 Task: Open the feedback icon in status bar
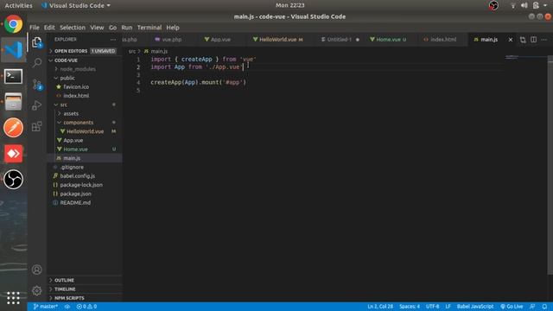coord(532,307)
